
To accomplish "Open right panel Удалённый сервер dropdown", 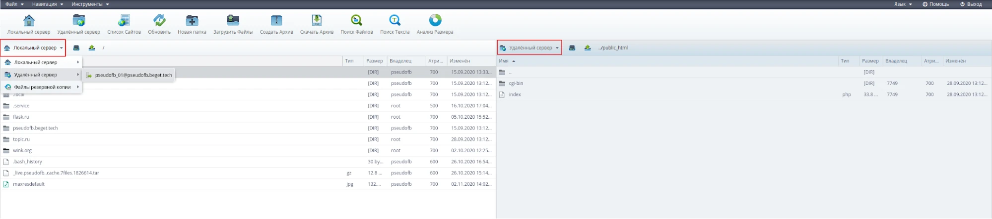I will click(529, 48).
